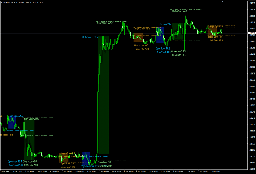The height and width of the screenshot is (174, 256).
Task: Click the 1.13715 price axis value
Action: [x=252, y=22]
